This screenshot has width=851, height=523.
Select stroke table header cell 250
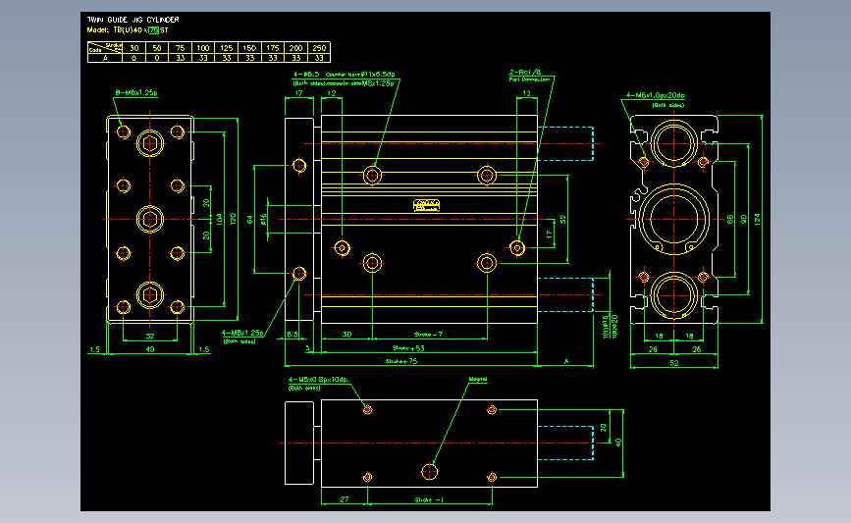[319, 48]
